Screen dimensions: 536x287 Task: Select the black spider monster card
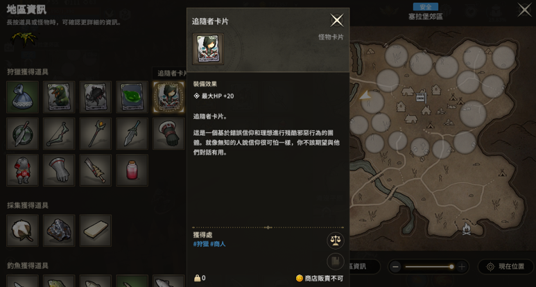tap(96, 97)
